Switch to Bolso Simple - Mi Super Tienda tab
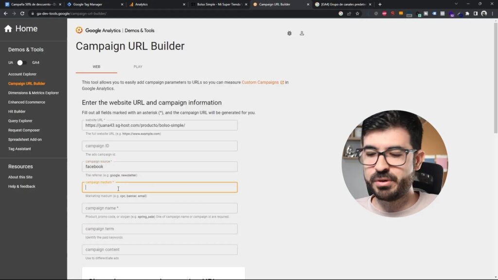Screen dimensions: 498x280 (x=218, y=4)
